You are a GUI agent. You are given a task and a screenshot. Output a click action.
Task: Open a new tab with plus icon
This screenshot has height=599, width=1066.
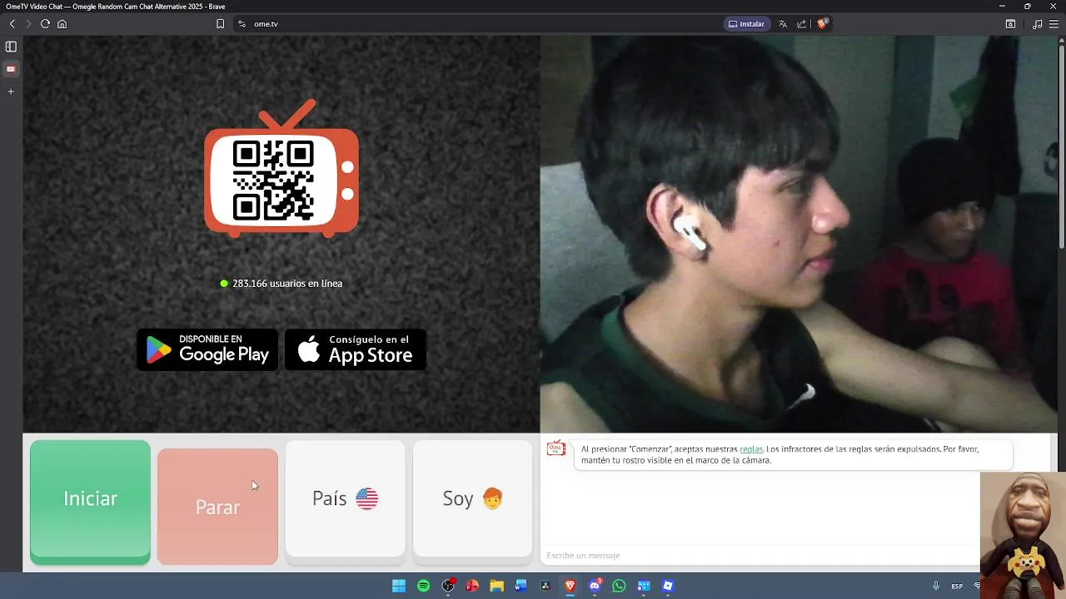pyautogui.click(x=11, y=92)
